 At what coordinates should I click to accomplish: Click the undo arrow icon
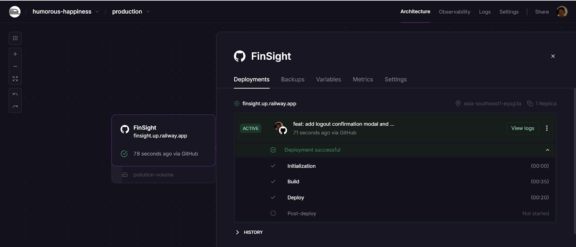click(15, 94)
